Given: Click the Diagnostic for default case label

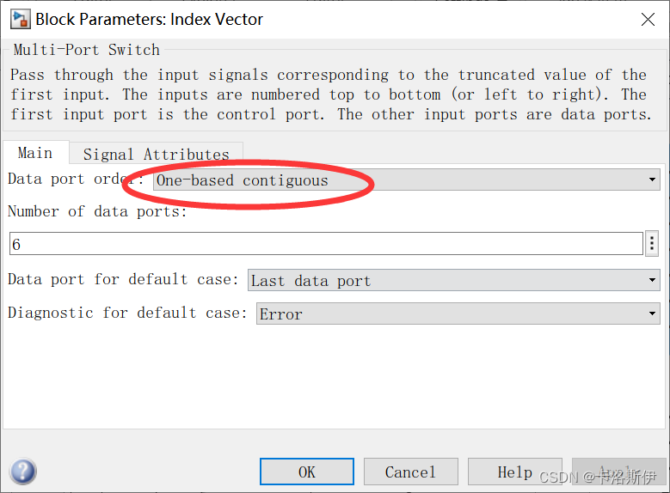Looking at the screenshot, I should pyautogui.click(x=127, y=313).
